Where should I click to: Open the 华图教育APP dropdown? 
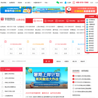tap(38, 2)
